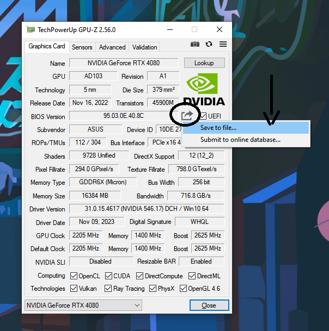
Task: Switch to the Graphics Card tab
Action: pyautogui.click(x=47, y=46)
